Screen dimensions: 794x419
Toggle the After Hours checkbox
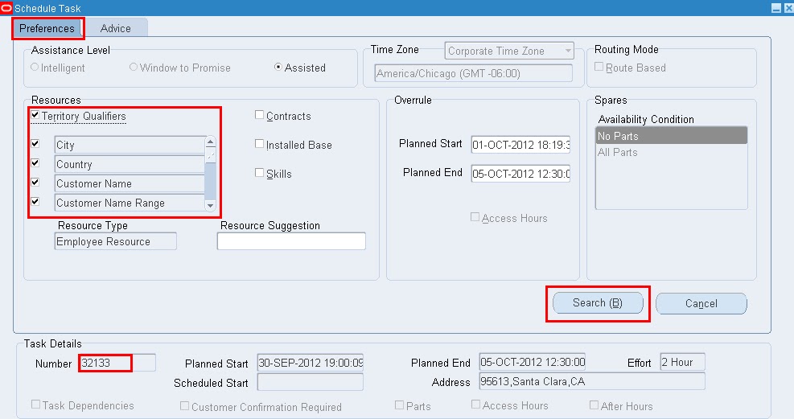coord(594,405)
